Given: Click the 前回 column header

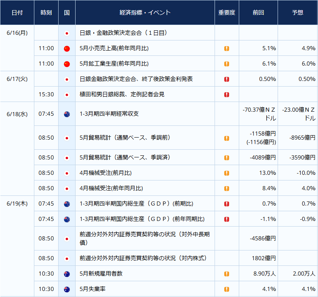Looking at the screenshot, I should coord(258,13).
